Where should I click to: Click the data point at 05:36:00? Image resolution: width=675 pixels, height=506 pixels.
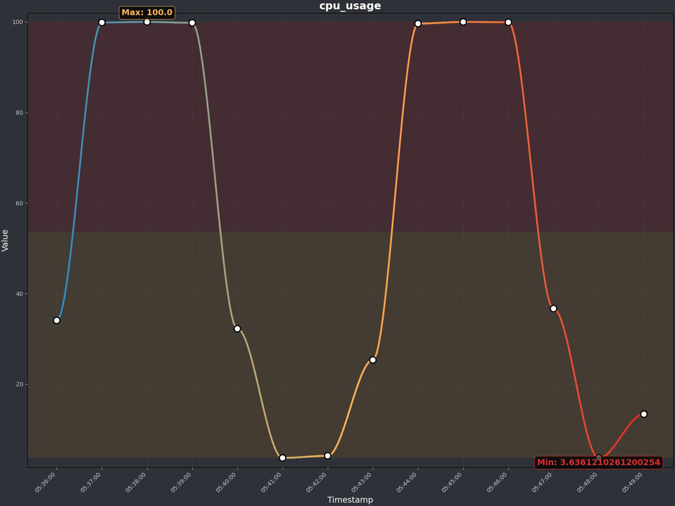tap(57, 320)
